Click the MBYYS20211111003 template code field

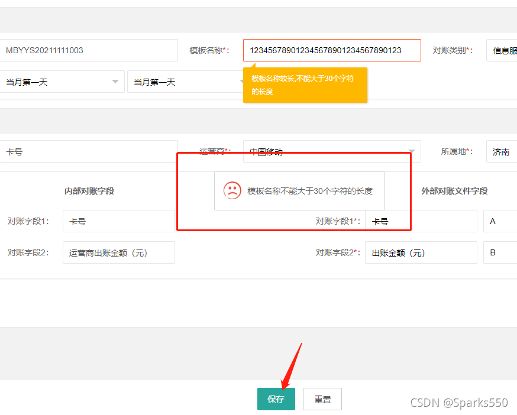(x=89, y=50)
